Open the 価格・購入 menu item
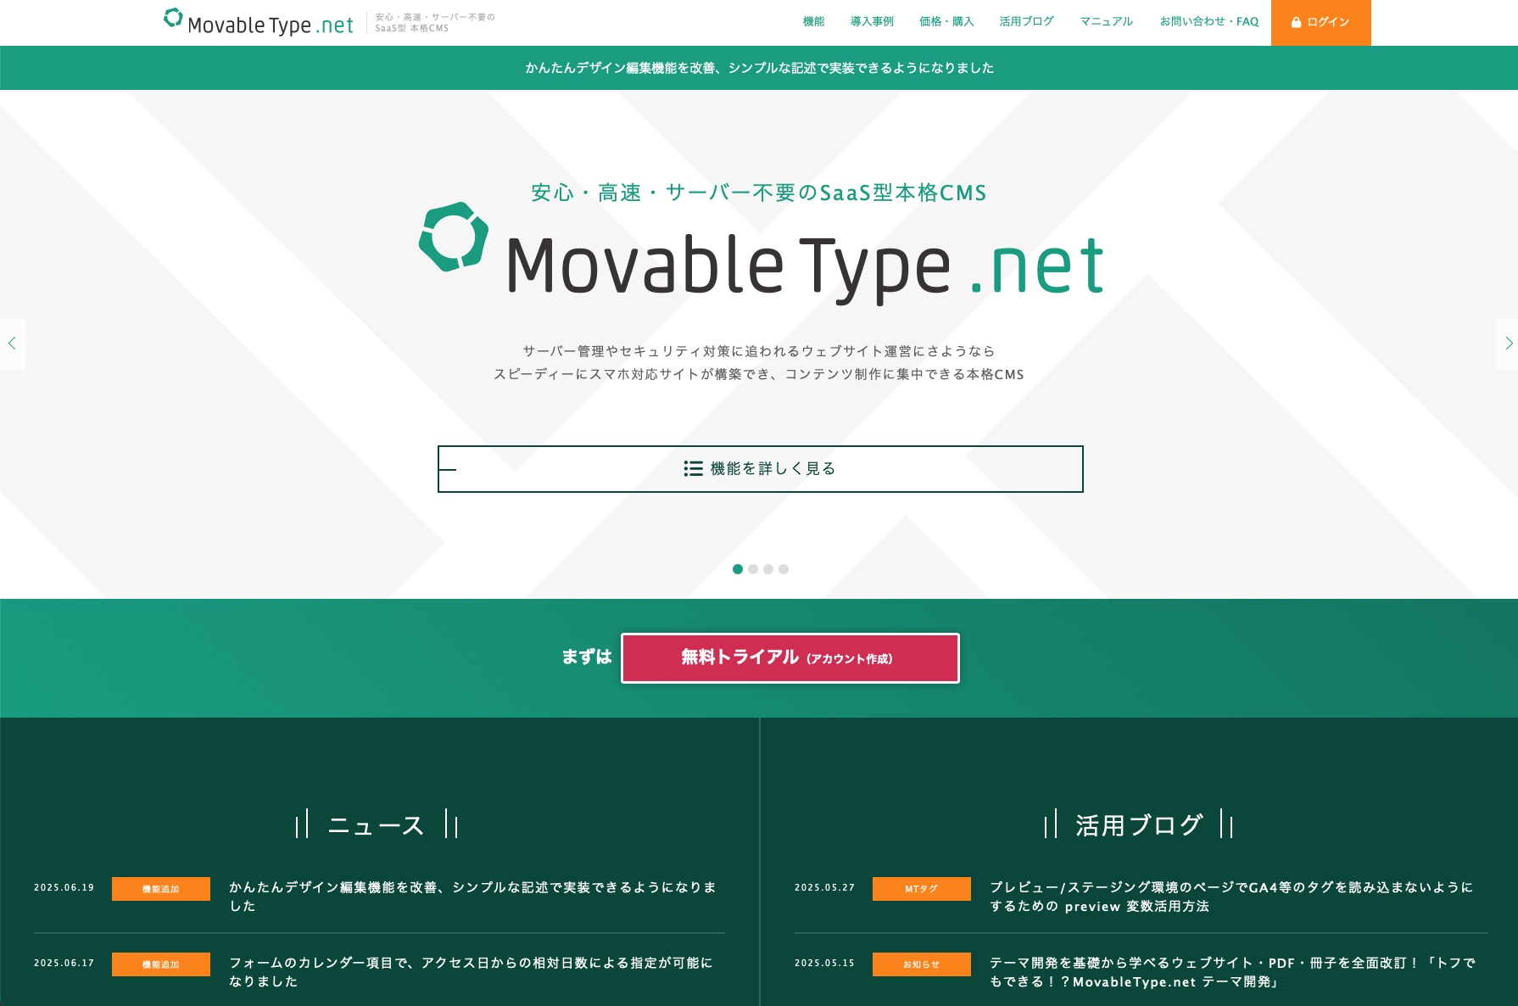 coord(946,21)
